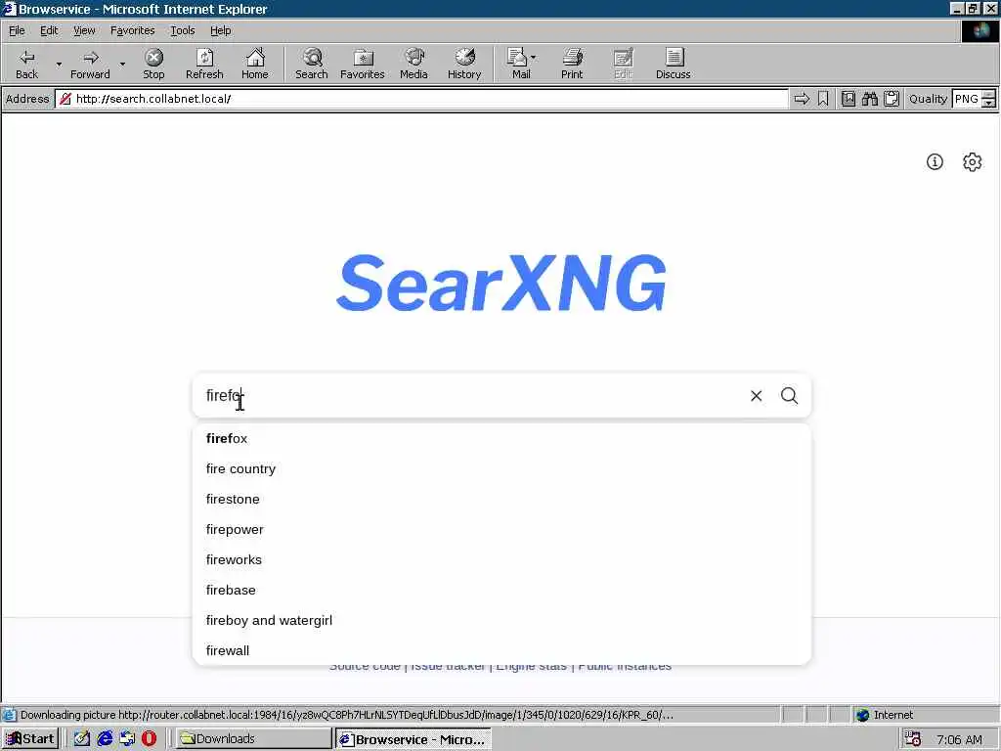Screen dimensions: 1001x751
Task: Open the Back history dropdown arrow
Action: pyautogui.click(x=59, y=64)
